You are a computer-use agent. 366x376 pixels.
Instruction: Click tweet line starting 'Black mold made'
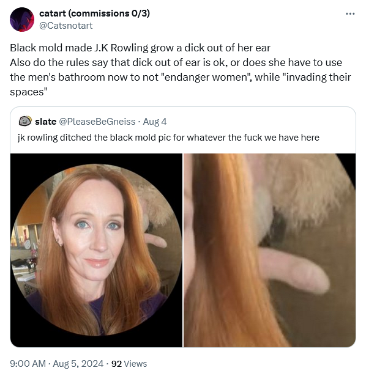(140, 48)
